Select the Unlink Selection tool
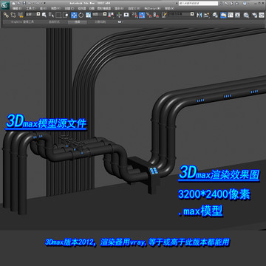Screen dimensions: 266x266 point(13,15)
